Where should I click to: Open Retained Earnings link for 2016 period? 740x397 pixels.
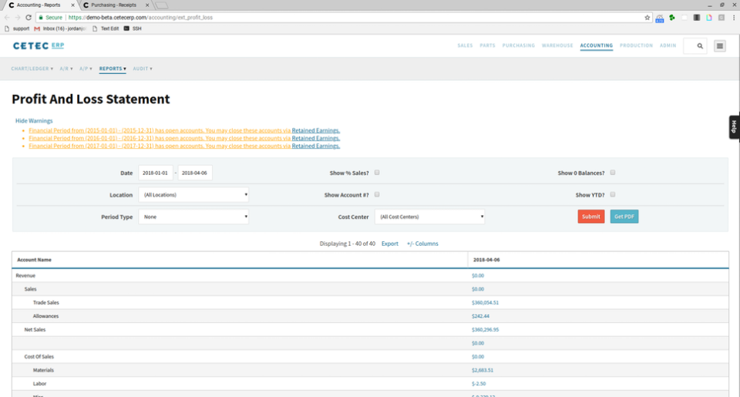(316, 138)
